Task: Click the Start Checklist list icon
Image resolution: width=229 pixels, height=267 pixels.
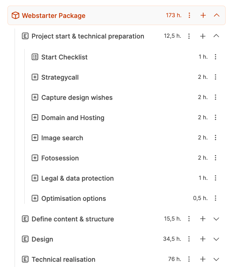Action: [x=35, y=57]
